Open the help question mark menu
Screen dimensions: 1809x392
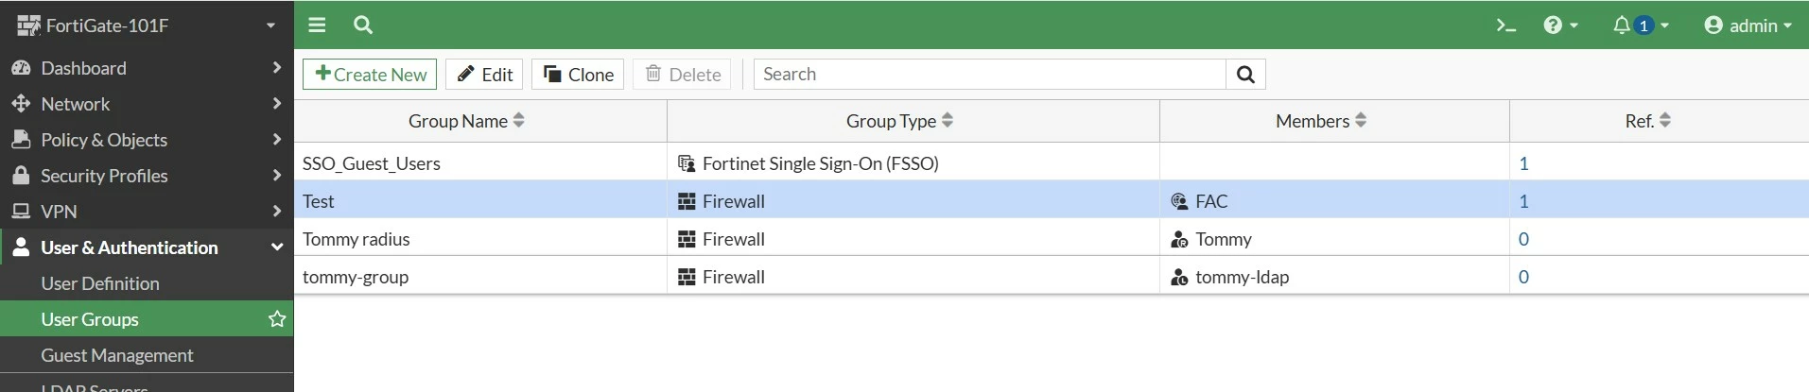[1560, 26]
